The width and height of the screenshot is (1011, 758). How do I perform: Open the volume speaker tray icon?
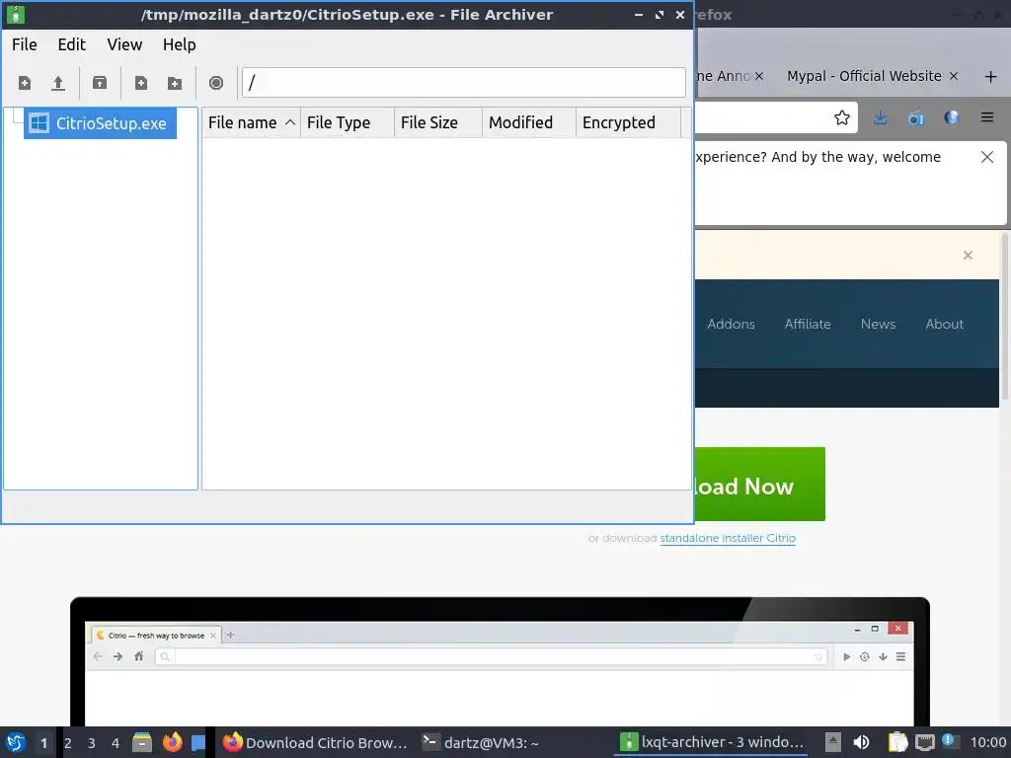click(861, 742)
